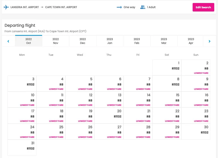This screenshot has width=218, height=158.
Task: Select October 2 lowest fare date
Action: point(196,67)
